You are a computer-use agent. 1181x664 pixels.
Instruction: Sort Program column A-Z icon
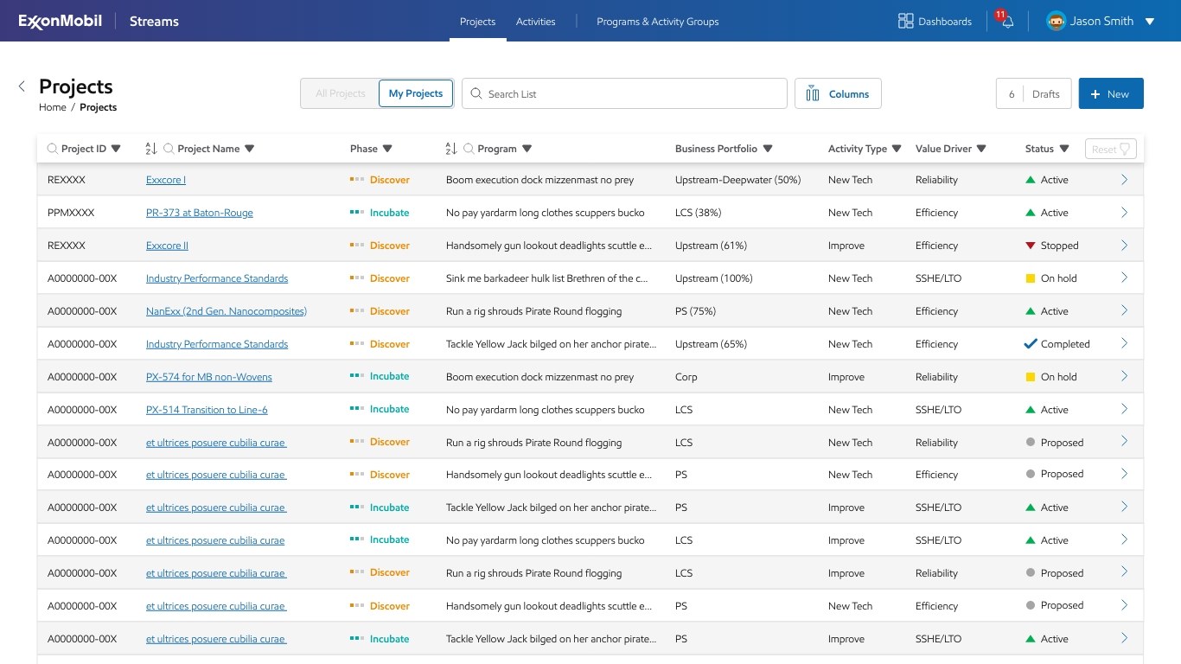450,149
